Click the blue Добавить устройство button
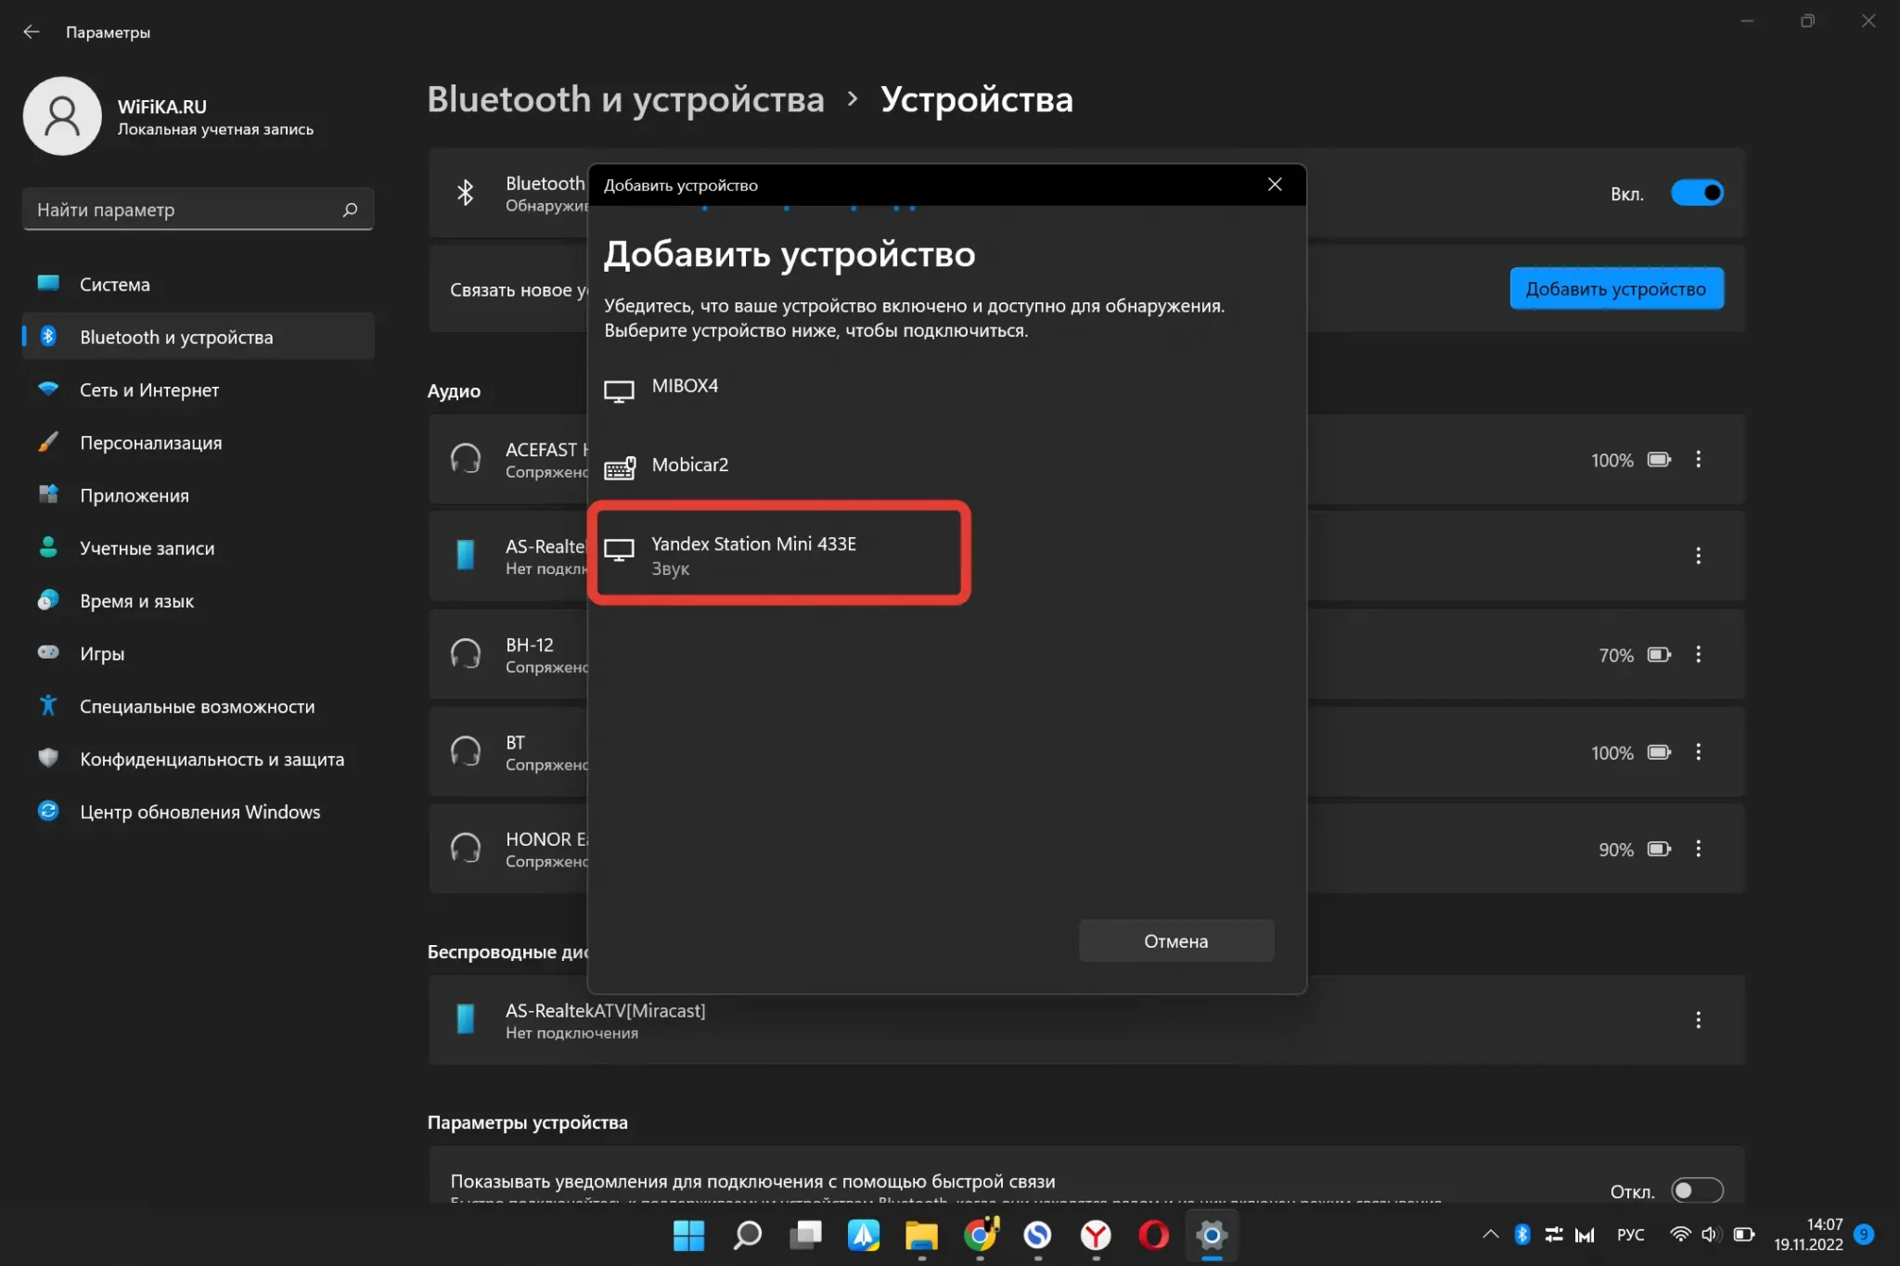 (1616, 288)
